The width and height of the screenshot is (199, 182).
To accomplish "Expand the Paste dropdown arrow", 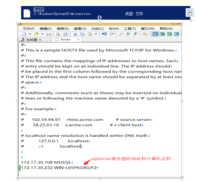I will pyautogui.click(x=96, y=34).
